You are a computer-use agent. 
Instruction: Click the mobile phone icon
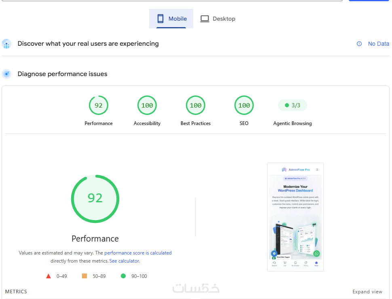[160, 19]
